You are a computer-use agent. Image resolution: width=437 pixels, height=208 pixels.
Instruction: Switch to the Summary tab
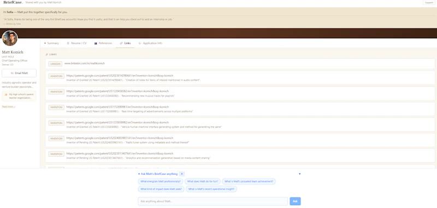51,43
